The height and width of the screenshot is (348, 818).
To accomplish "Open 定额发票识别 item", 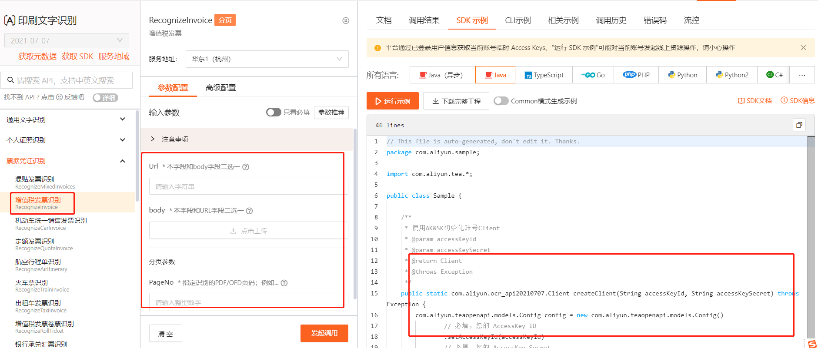I will tap(44, 244).
